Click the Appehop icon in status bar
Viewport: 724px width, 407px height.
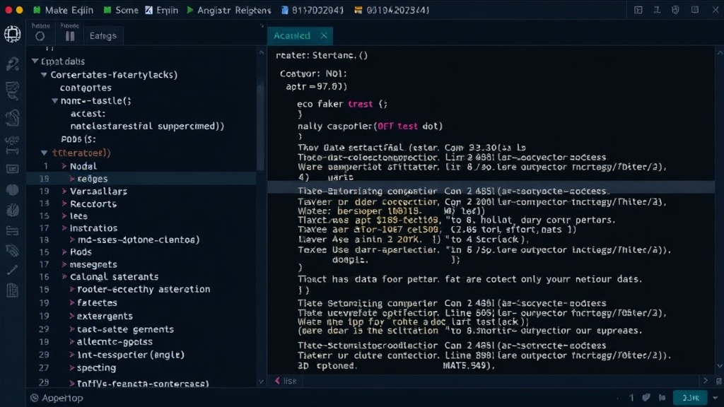coord(34,398)
